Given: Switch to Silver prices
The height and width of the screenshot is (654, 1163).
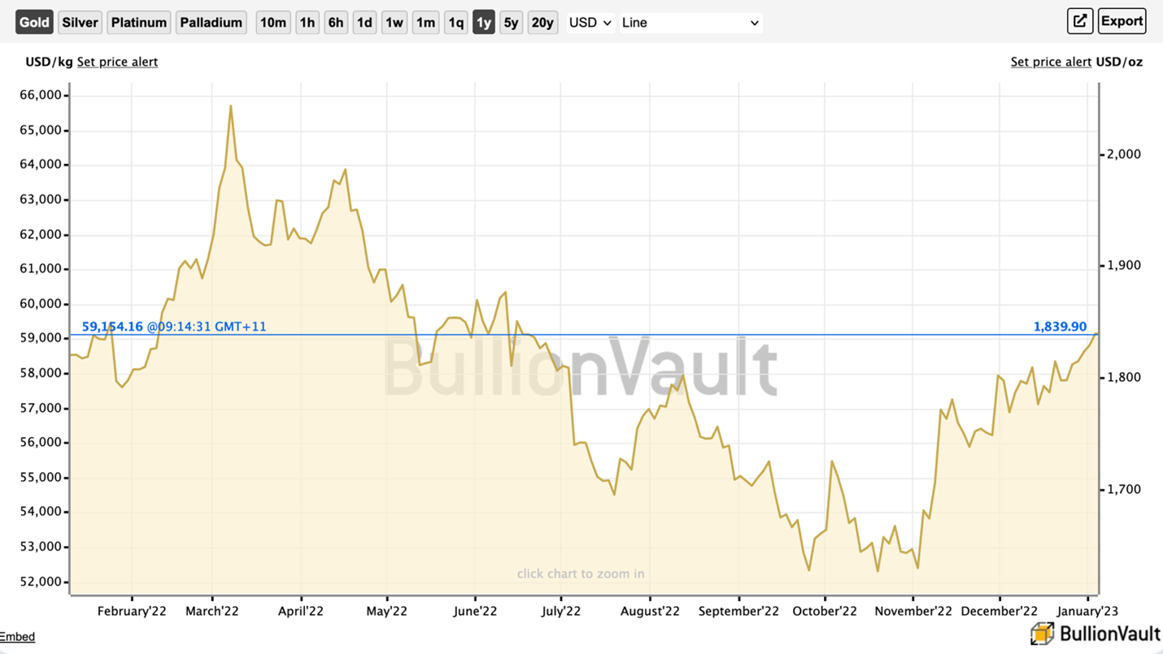Looking at the screenshot, I should pos(81,22).
